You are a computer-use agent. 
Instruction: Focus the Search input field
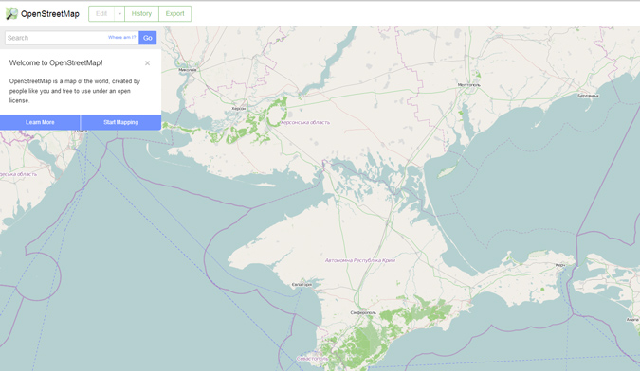tap(55, 38)
